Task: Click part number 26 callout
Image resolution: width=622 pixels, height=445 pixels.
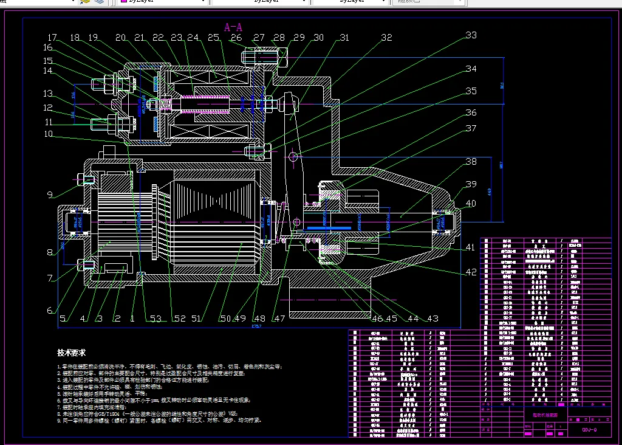Action: click(236, 38)
